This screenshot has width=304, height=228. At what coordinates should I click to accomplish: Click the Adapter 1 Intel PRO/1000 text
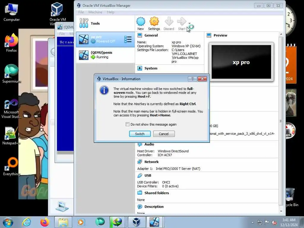tap(169, 169)
